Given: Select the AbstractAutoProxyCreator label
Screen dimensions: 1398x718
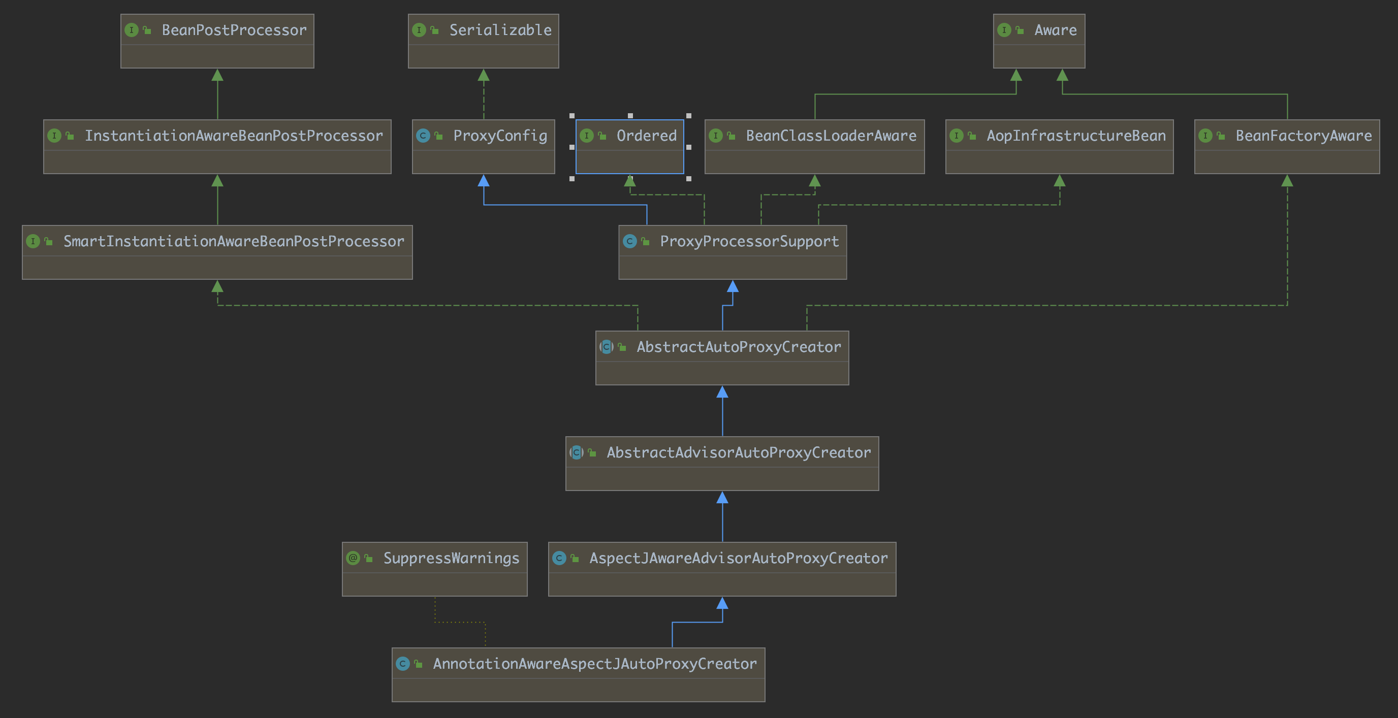Looking at the screenshot, I should tap(739, 347).
